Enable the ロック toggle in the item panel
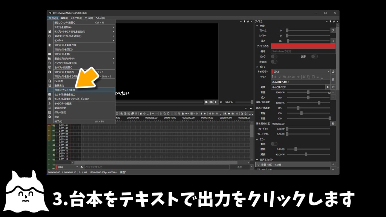 point(274,57)
